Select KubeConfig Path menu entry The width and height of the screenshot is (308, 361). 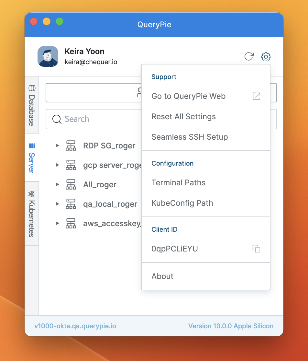pyautogui.click(x=182, y=203)
